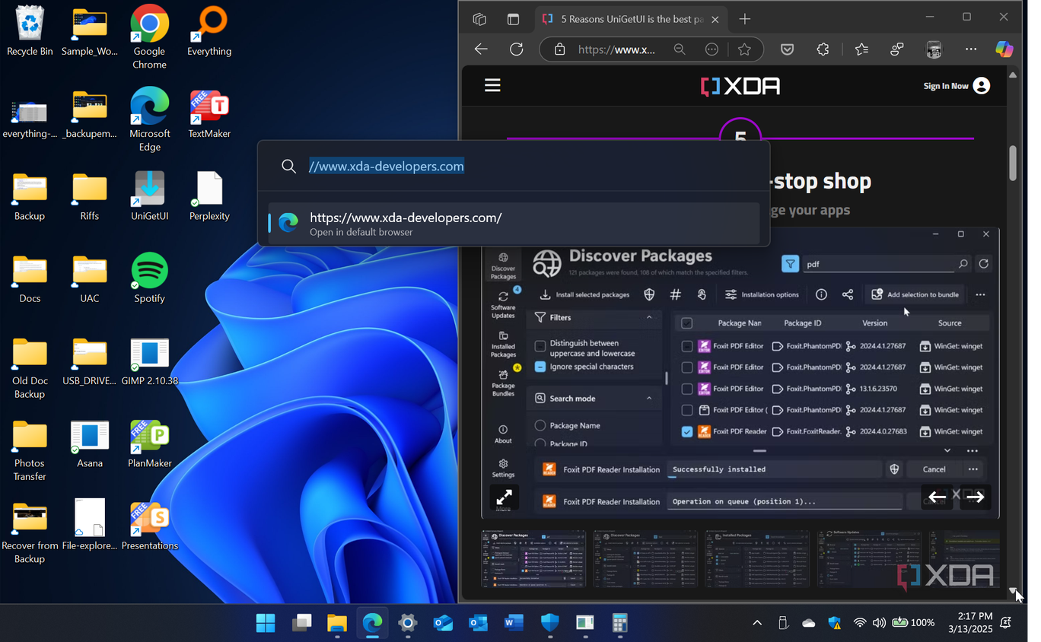Collapse the Search mode section chevron
Viewport: 1041px width, 642px height.
(649, 398)
